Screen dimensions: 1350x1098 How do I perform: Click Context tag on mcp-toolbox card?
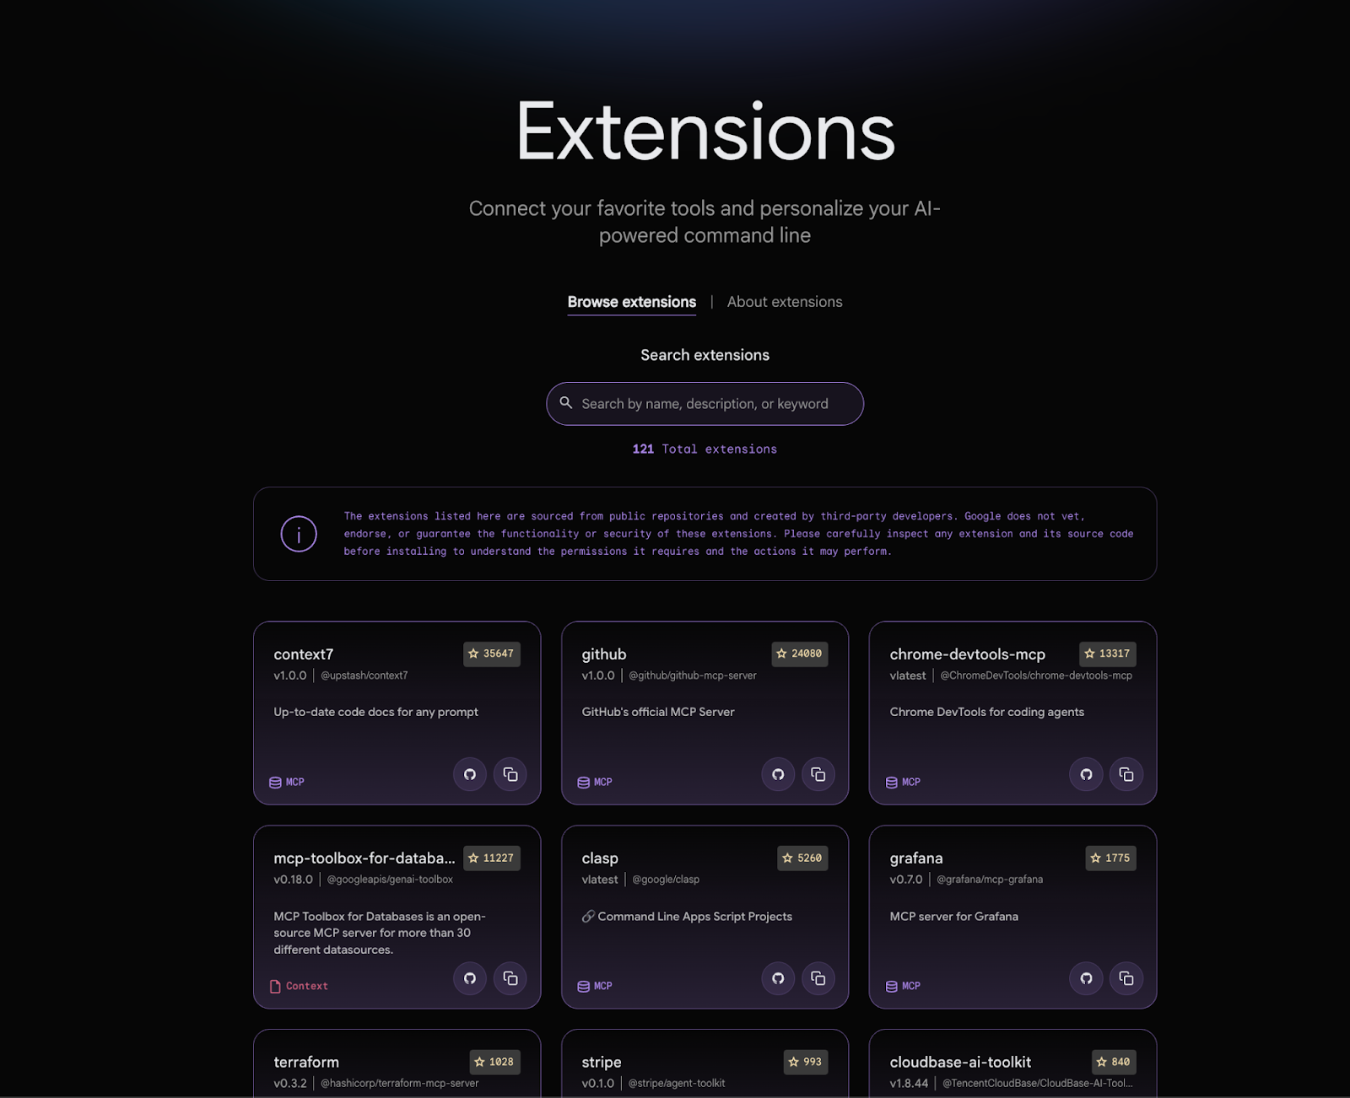tap(300, 987)
